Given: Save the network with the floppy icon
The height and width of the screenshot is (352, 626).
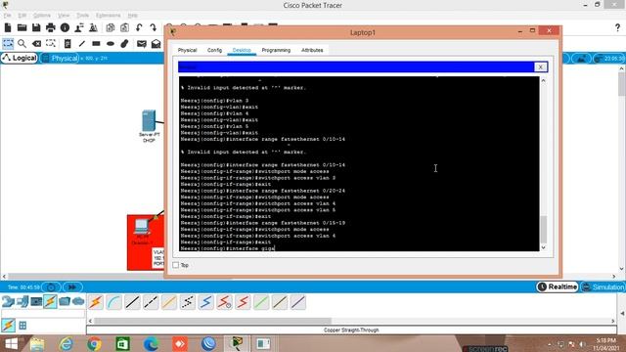Looking at the screenshot, I should pyautogui.click(x=36, y=27).
